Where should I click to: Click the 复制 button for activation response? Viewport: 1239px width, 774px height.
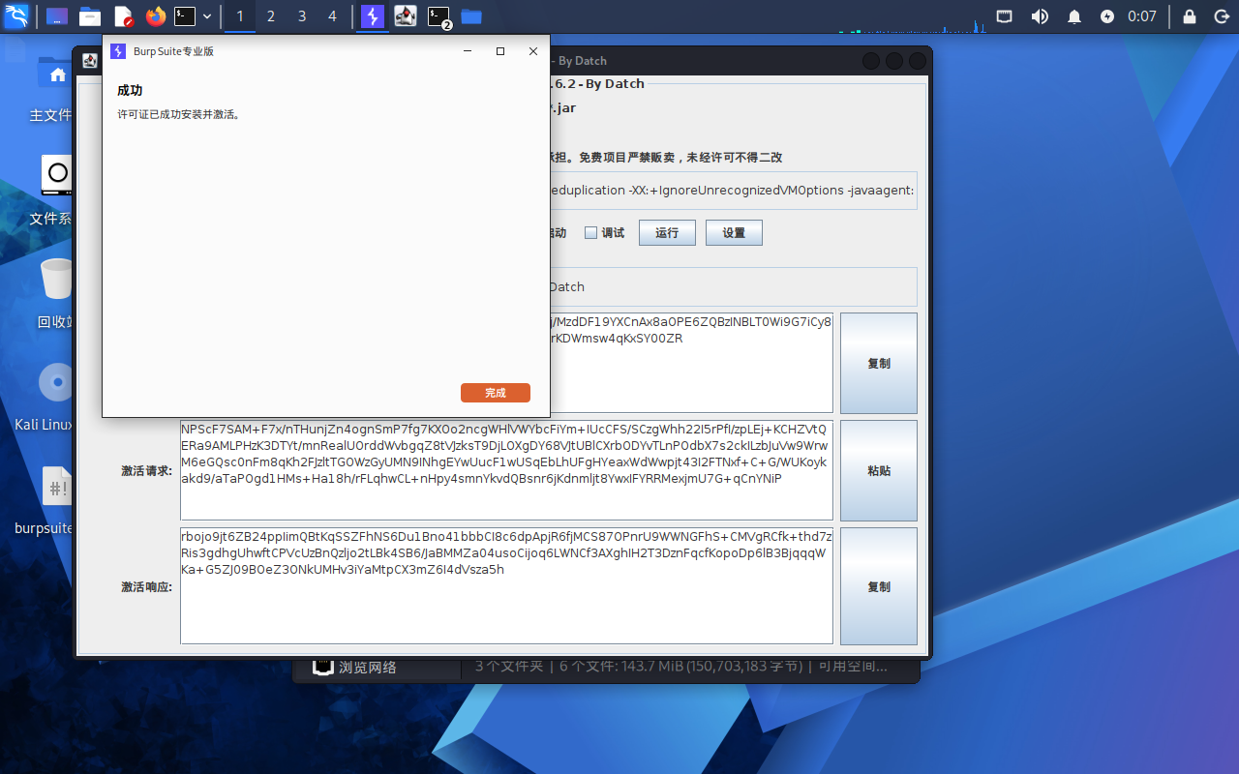(x=879, y=586)
